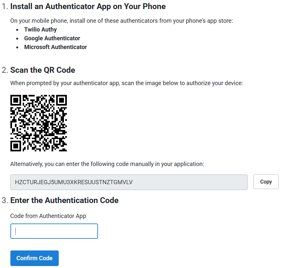
Task: Select the Twilio Authy list item
Action: pyautogui.click(x=41, y=30)
